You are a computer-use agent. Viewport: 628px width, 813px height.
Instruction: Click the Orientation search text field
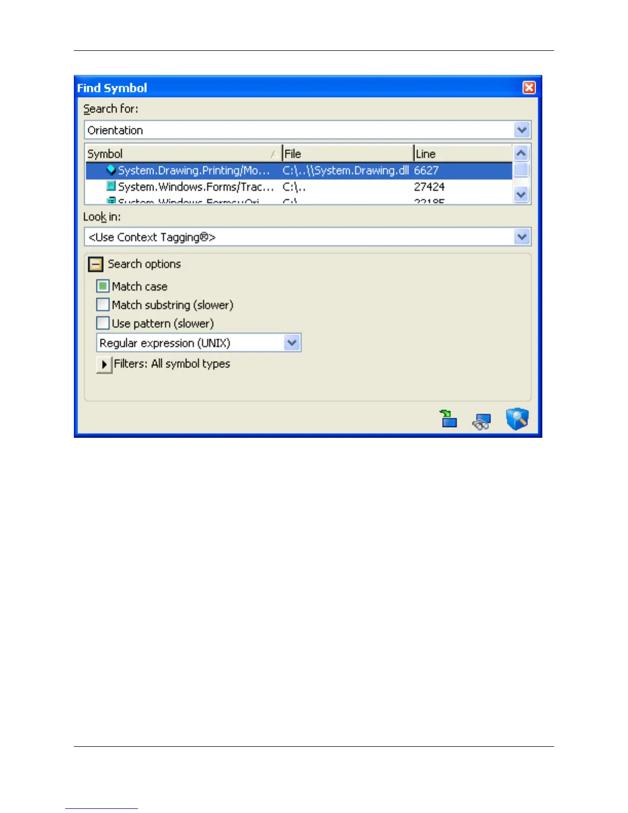click(x=300, y=130)
